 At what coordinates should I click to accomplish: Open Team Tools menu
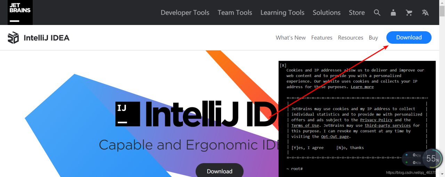(235, 12)
